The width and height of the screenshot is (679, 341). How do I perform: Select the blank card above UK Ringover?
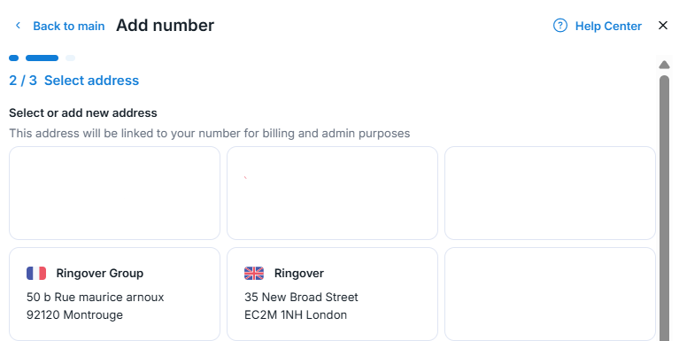(x=332, y=193)
